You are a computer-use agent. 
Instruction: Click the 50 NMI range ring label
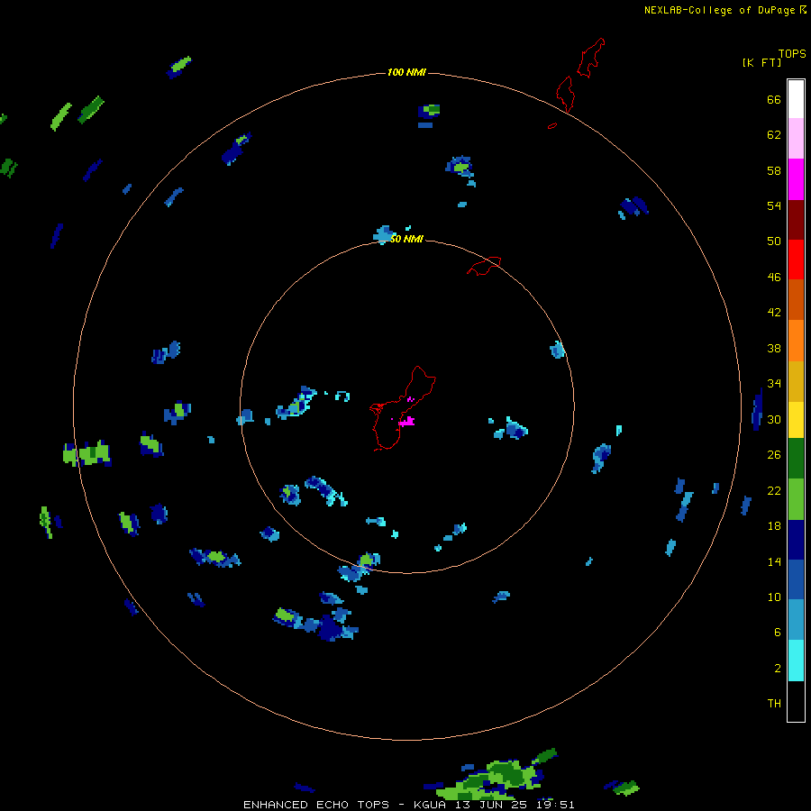click(x=406, y=239)
